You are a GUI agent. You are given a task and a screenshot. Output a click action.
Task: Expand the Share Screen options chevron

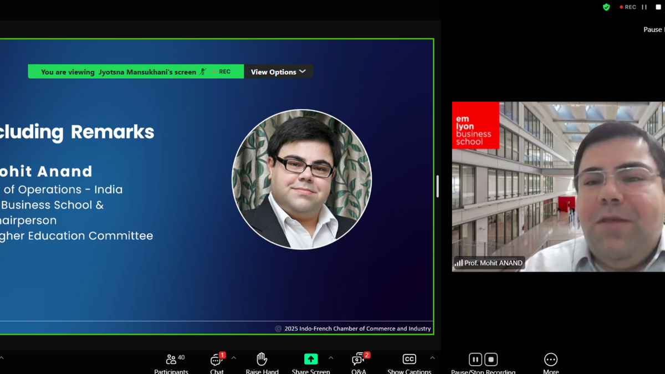331,358
